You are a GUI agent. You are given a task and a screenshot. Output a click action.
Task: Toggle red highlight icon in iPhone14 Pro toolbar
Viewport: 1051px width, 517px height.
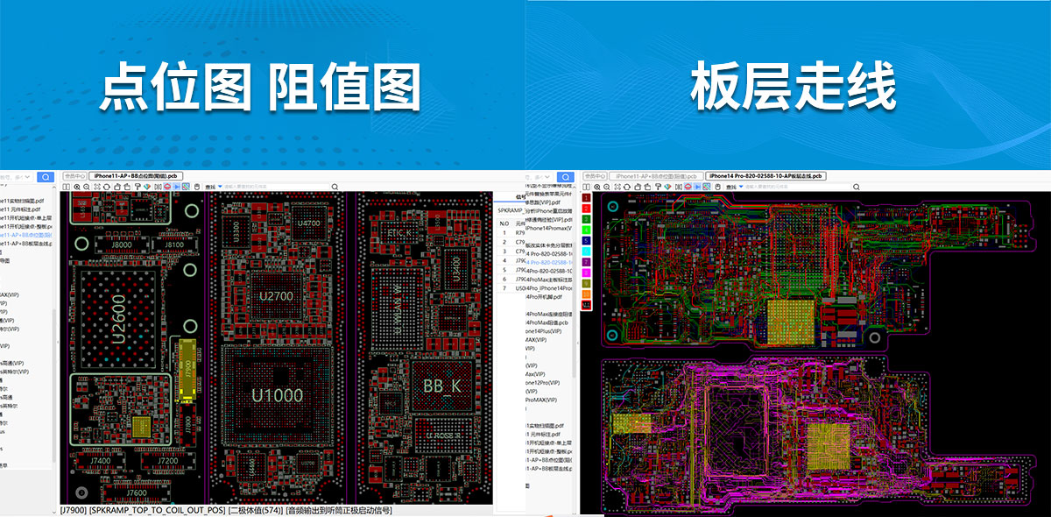[x=688, y=187]
